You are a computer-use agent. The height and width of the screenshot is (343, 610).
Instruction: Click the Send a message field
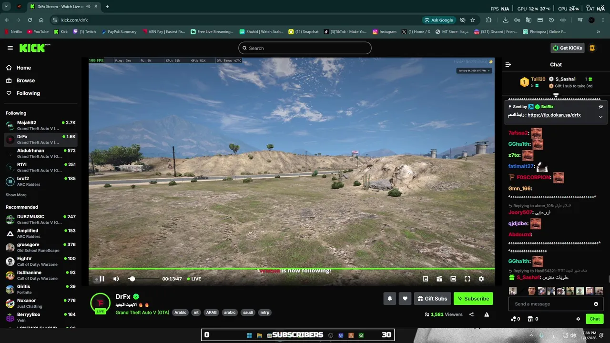(550, 304)
